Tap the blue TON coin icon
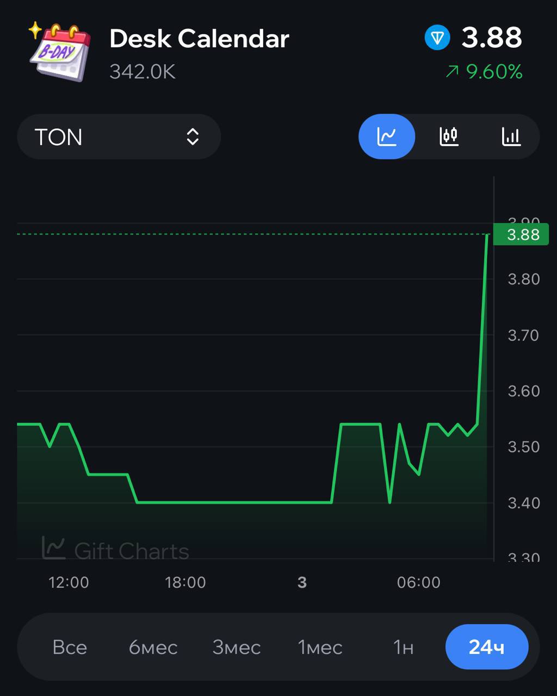Image resolution: width=557 pixels, height=696 pixels. (x=437, y=39)
